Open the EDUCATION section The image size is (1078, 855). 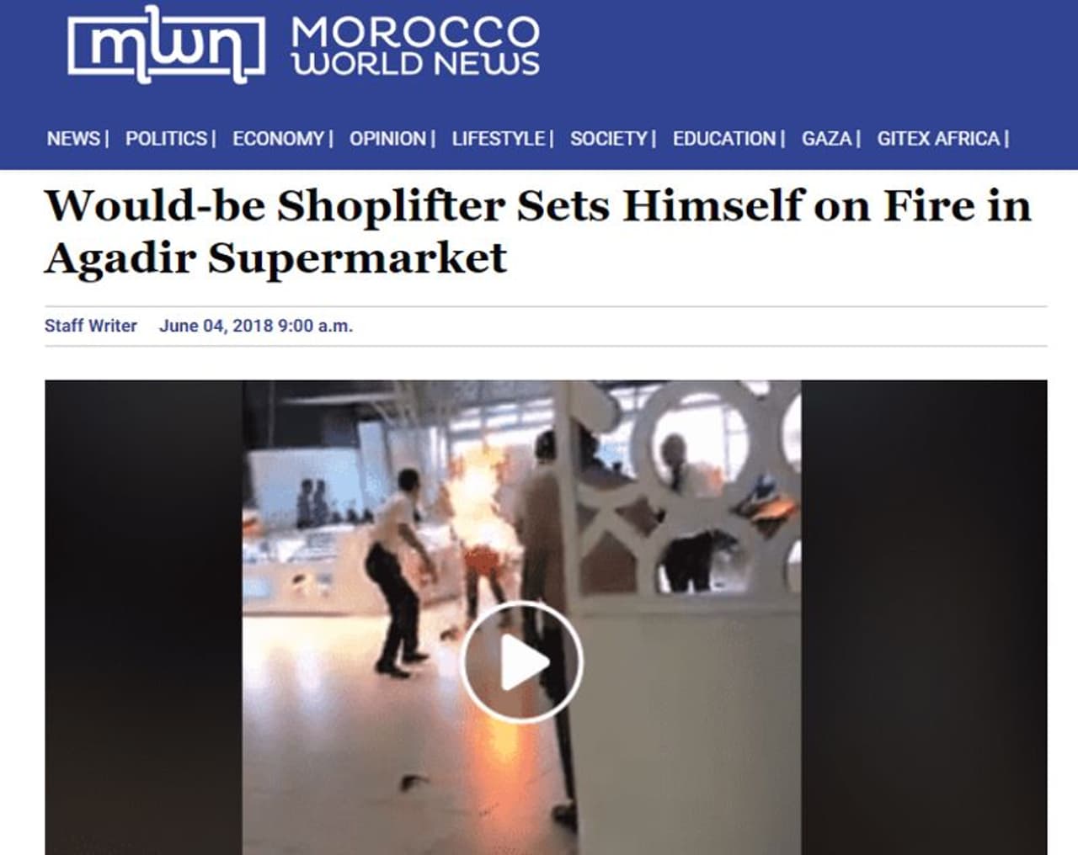tap(724, 139)
